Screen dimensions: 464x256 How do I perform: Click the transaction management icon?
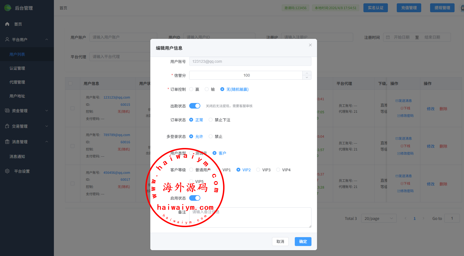click(x=7, y=126)
